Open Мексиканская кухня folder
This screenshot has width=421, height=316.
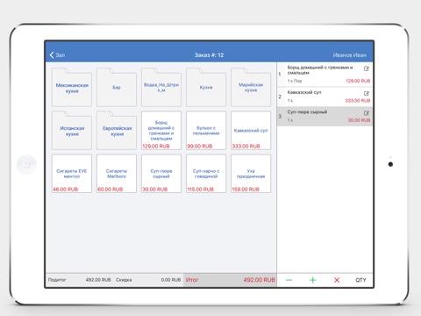click(72, 88)
